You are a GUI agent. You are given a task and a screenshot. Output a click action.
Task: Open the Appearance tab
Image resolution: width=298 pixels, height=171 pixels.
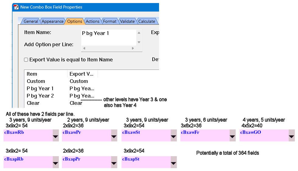(x=52, y=21)
